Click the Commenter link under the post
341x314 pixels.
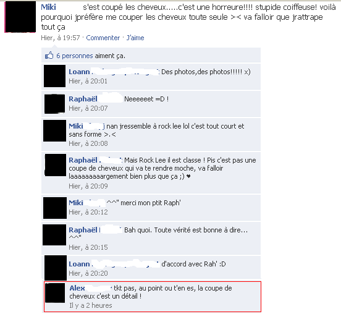coord(103,38)
